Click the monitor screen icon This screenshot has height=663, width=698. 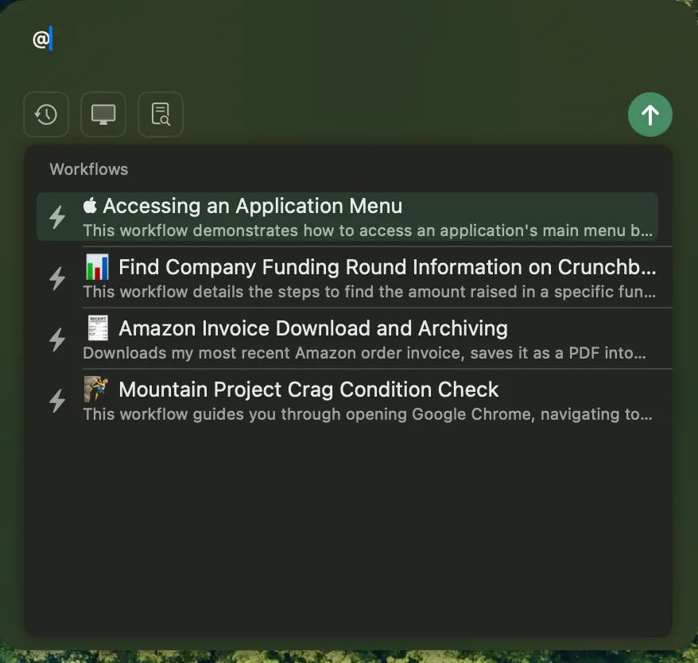pyautogui.click(x=103, y=114)
